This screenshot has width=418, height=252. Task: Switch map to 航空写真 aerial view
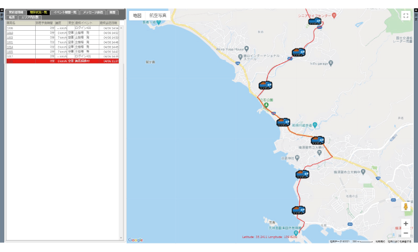[x=158, y=15]
